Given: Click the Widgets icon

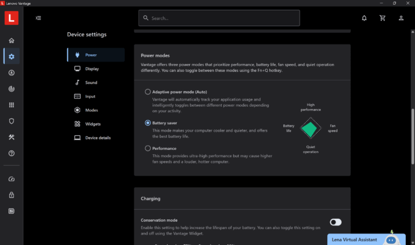Looking at the screenshot, I should tap(78, 124).
